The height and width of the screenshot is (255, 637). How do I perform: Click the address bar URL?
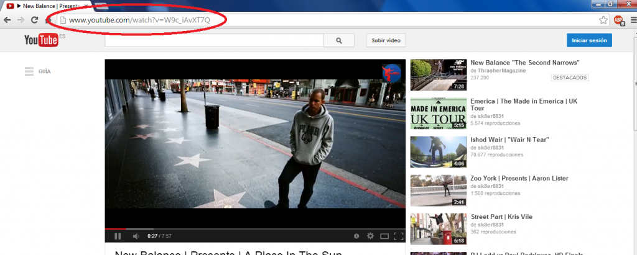coord(139,20)
